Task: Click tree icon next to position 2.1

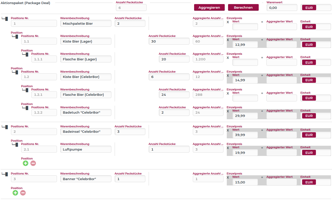Action: pos(15,145)
